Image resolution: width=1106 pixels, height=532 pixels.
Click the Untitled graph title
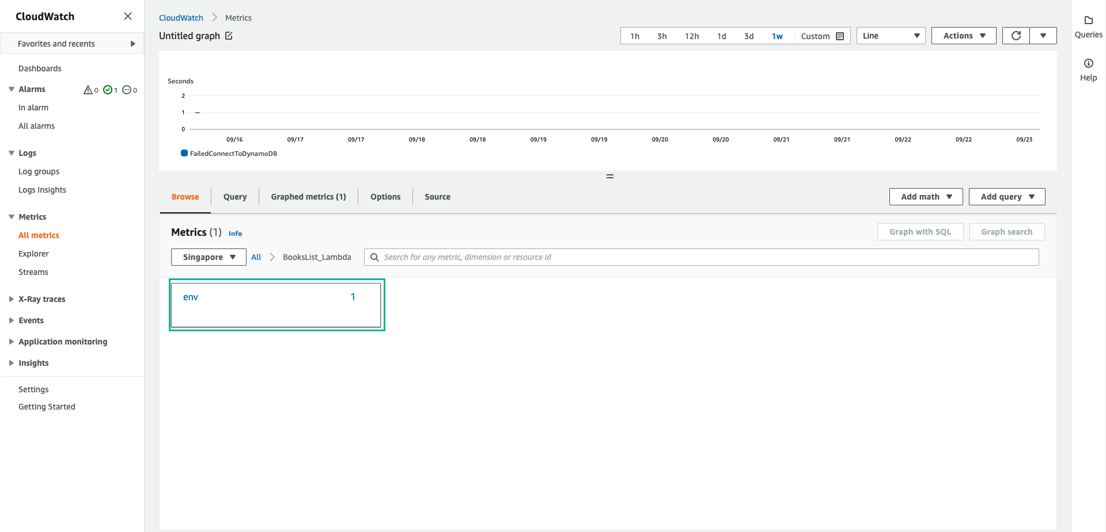coord(190,36)
